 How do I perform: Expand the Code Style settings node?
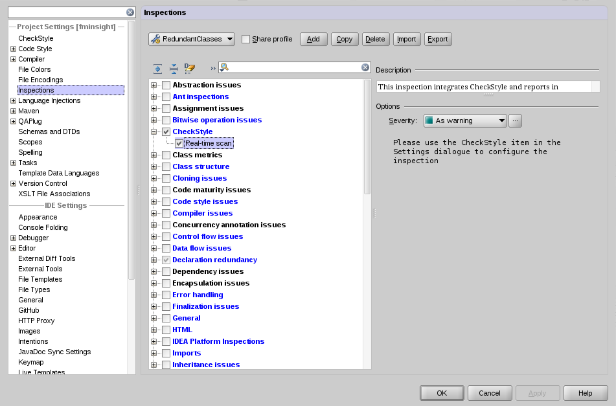pos(13,49)
